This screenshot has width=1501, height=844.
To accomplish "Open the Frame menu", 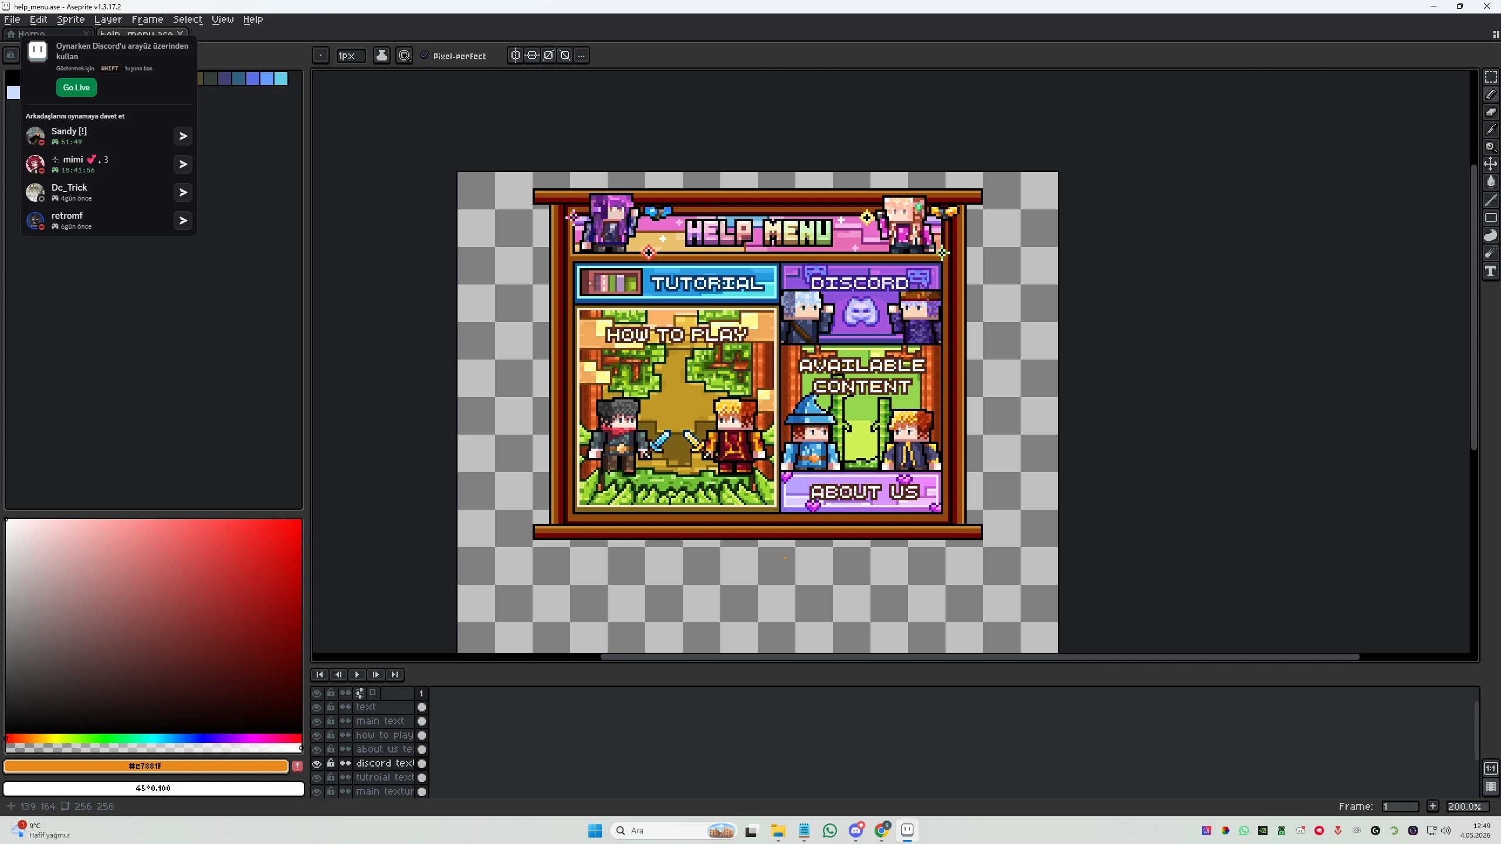I will coord(147,19).
